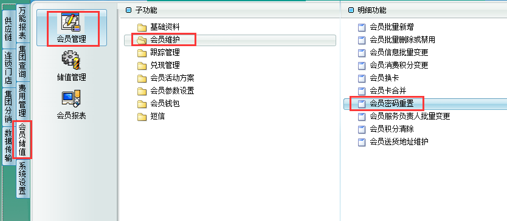Viewport: 507px width, 221px height.
Task: Click the folder icon beside 兑现管理
Action: click(142, 66)
